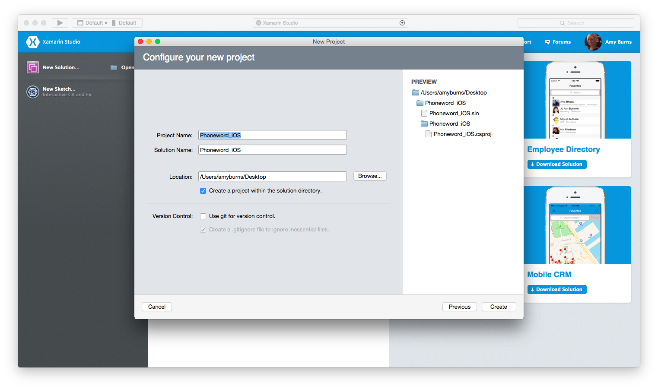The image size is (658, 389).
Task: Click the Amy Burns profile avatar
Action: click(593, 42)
